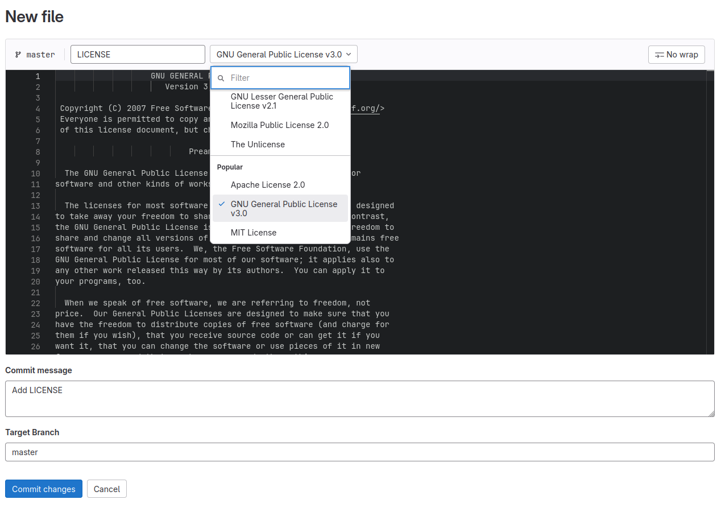Viewport: 721px width, 516px height.
Task: Click the checkmark beside GNU General Public License v3.0
Action: click(221, 204)
